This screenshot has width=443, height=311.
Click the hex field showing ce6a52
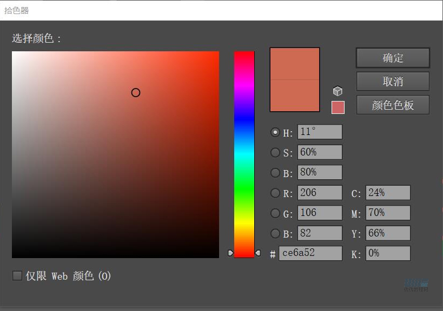click(310, 253)
